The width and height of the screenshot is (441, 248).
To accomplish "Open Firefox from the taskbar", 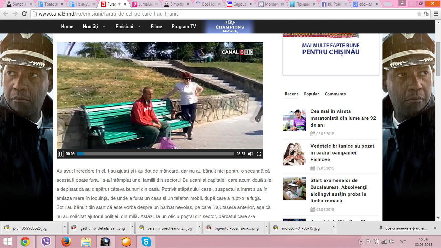I will pos(66,242).
